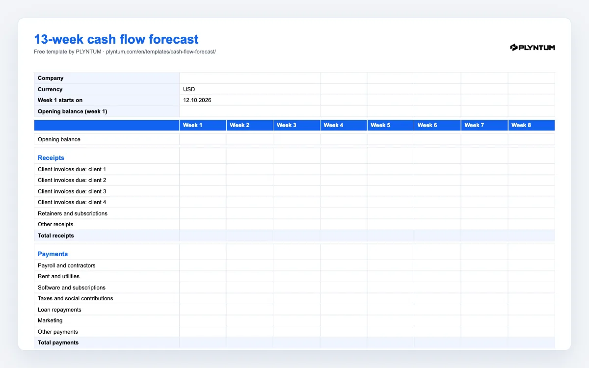Select the Other receipts row label
This screenshot has width=589, height=368.
click(x=107, y=224)
